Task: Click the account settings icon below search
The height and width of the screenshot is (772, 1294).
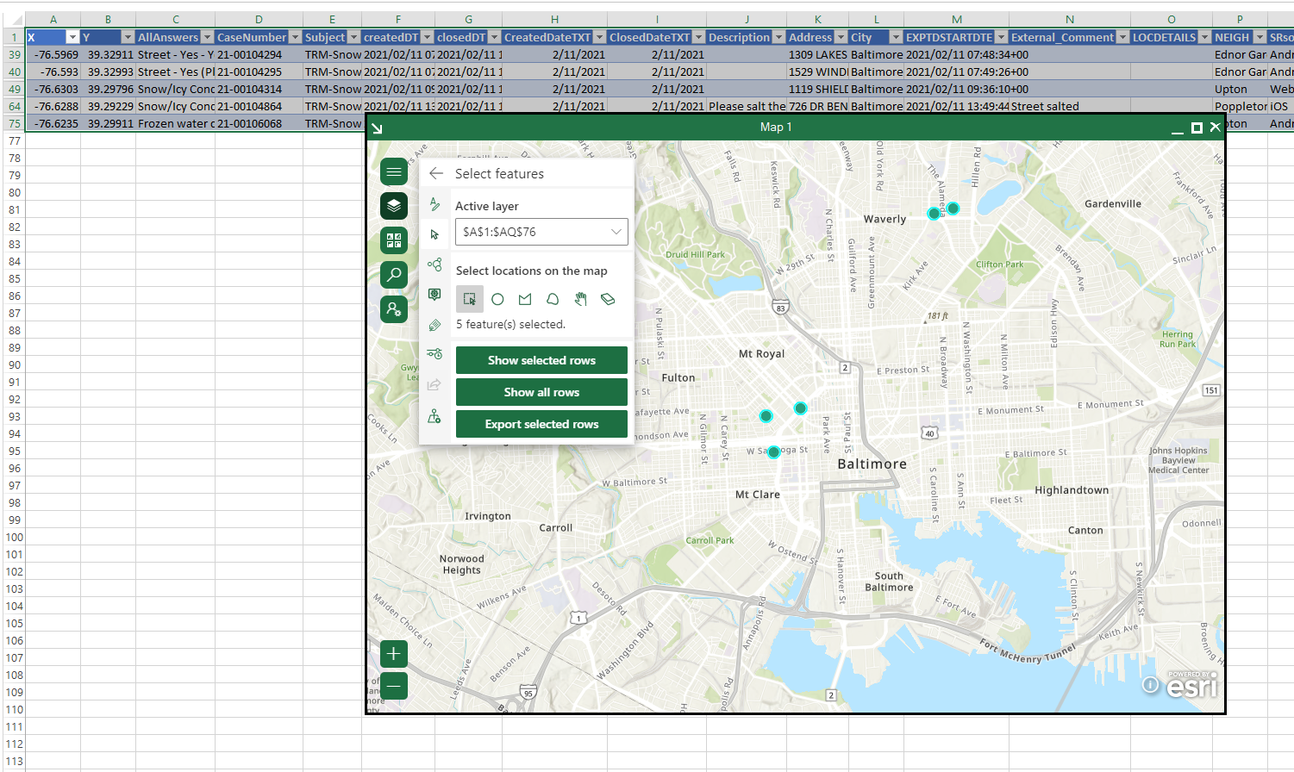Action: [394, 309]
